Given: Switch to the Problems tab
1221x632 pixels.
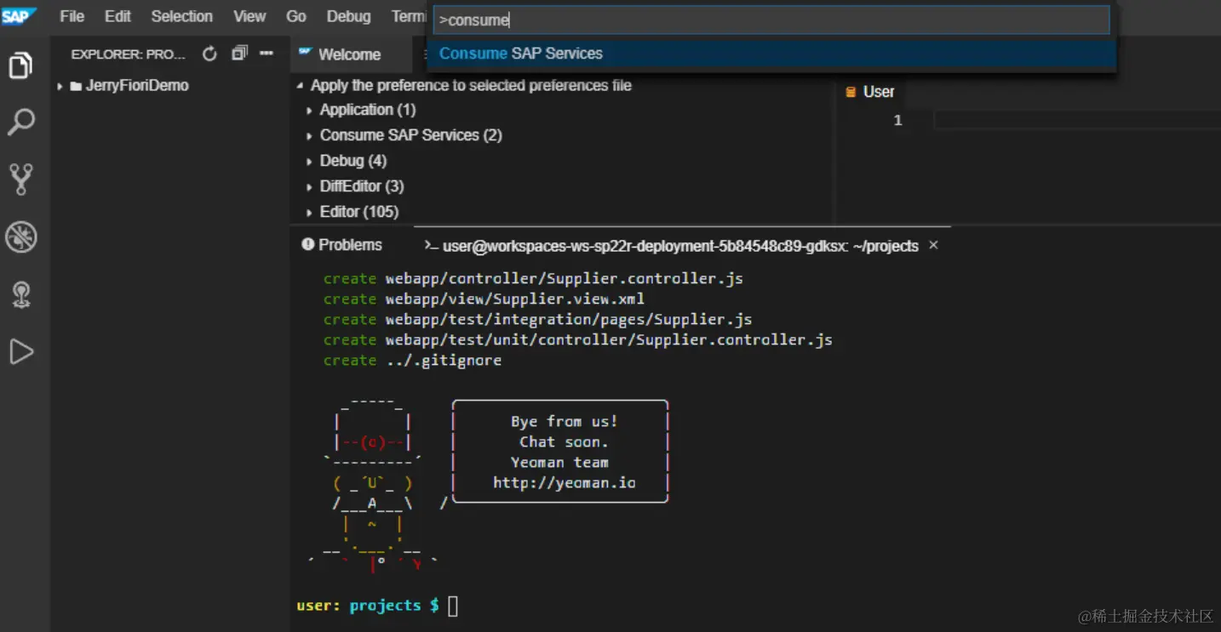Looking at the screenshot, I should click(341, 245).
